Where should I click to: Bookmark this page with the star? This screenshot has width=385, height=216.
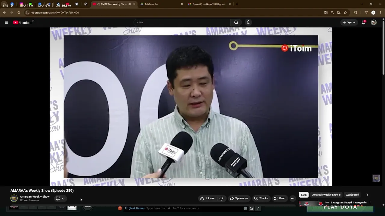click(345, 13)
